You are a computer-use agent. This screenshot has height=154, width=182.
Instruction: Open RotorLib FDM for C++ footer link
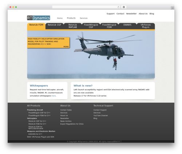(37, 124)
